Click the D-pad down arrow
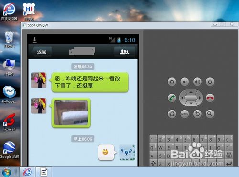The height and width of the screenshot is (177, 239). (x=191, y=103)
